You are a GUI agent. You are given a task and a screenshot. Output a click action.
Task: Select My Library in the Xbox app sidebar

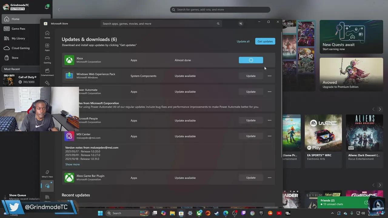[x=26, y=38]
